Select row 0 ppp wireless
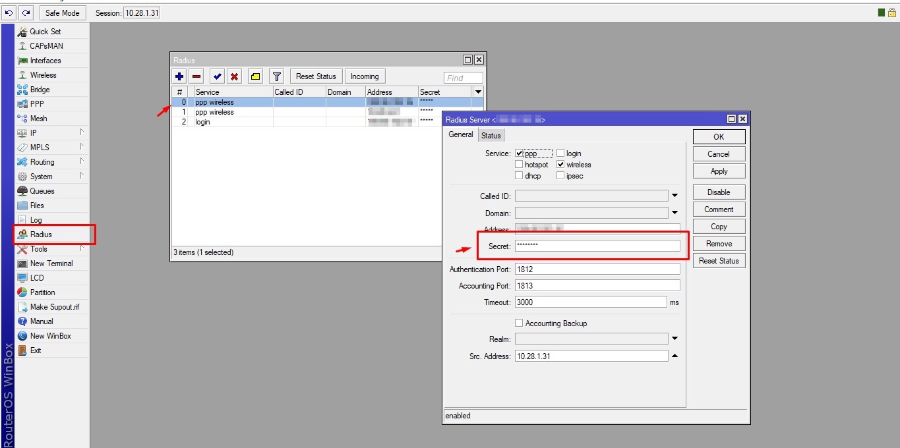 [x=328, y=102]
